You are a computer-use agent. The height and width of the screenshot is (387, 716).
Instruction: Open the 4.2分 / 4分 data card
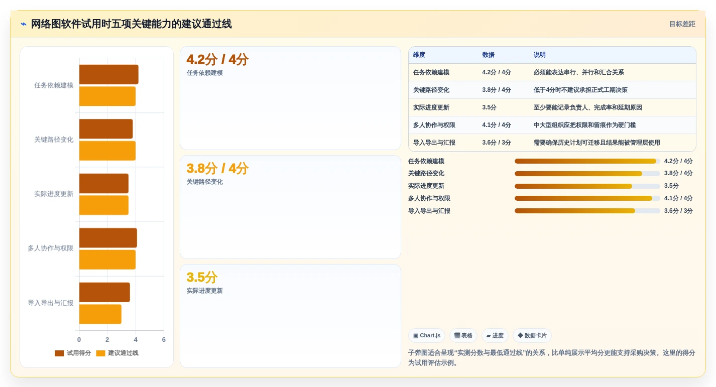(x=290, y=98)
